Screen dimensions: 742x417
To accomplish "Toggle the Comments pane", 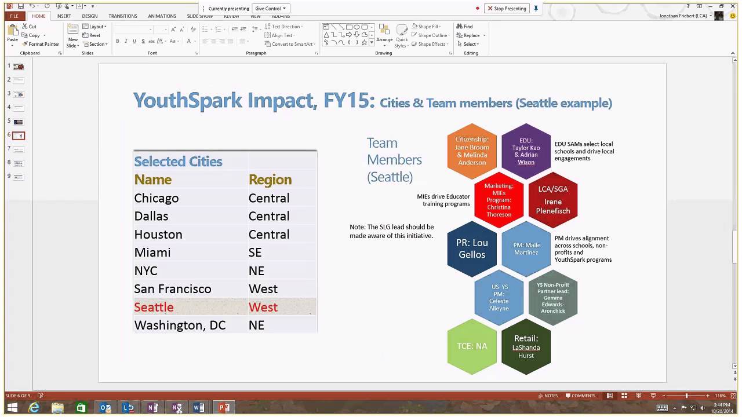I will point(580,396).
